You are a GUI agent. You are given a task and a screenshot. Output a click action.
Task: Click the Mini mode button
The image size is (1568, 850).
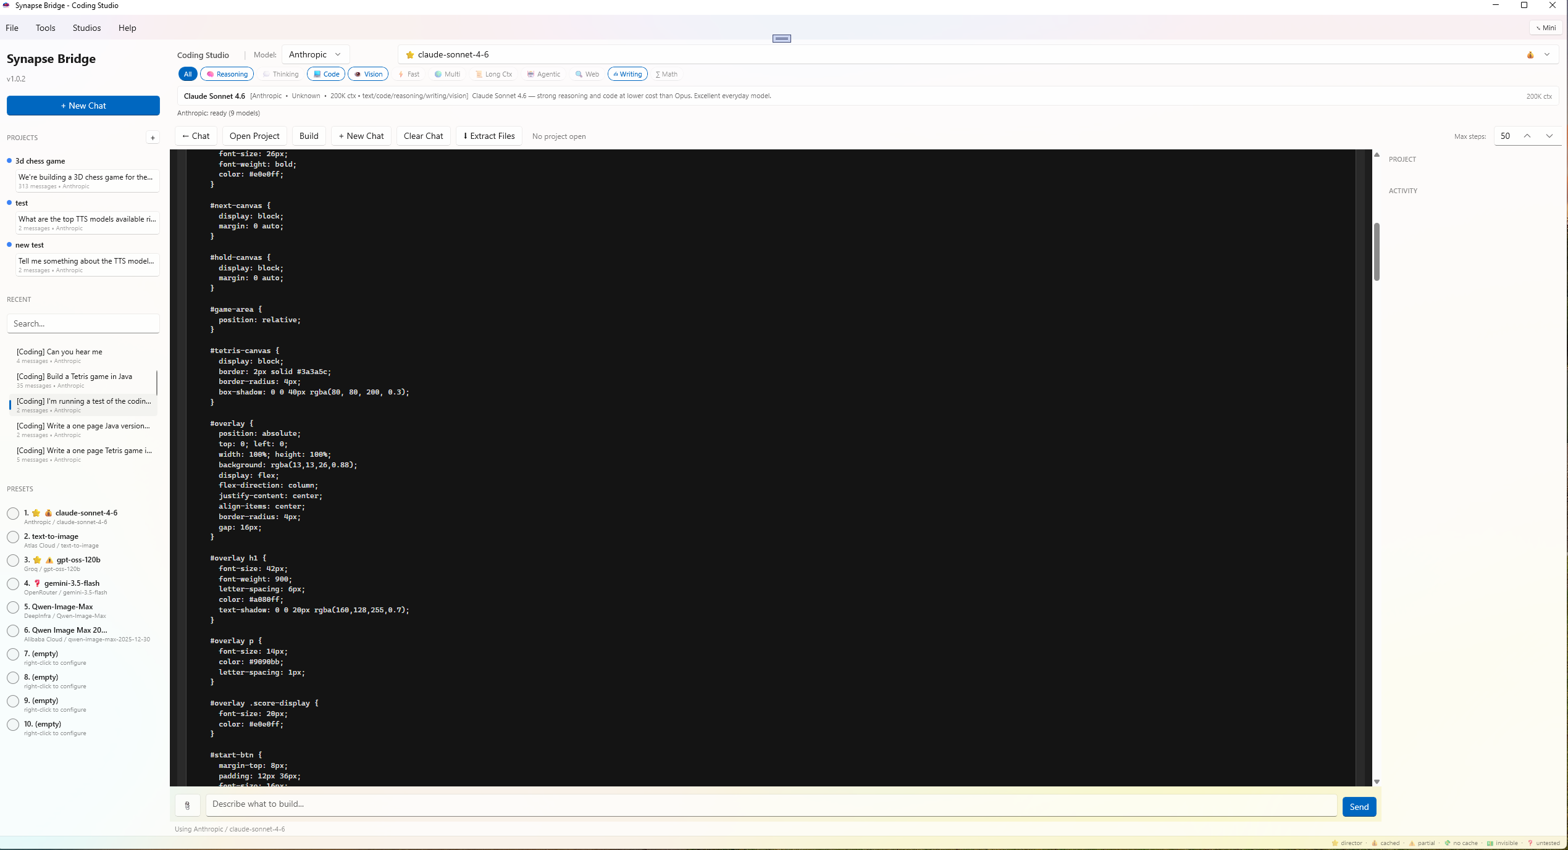pyautogui.click(x=1546, y=28)
